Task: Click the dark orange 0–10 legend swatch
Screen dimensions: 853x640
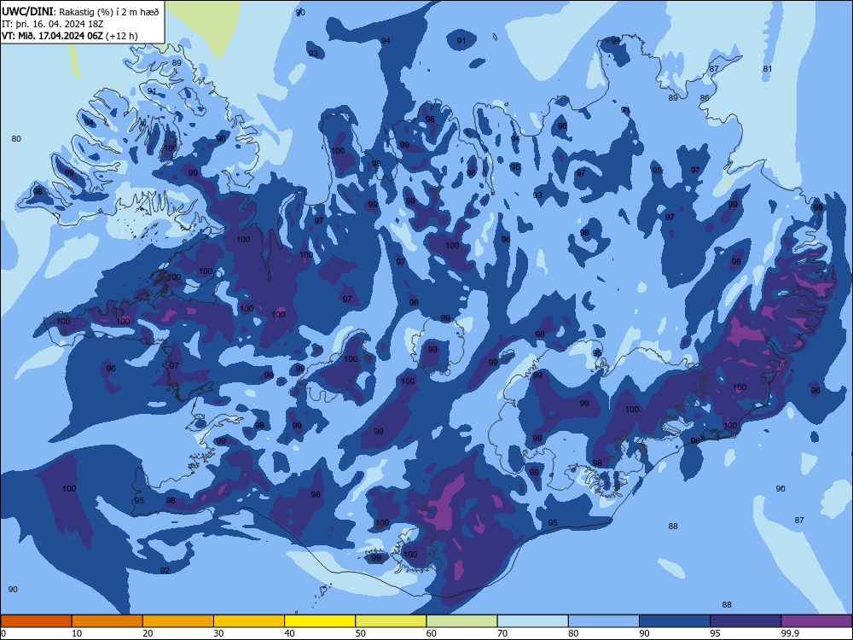Action: click(x=36, y=621)
